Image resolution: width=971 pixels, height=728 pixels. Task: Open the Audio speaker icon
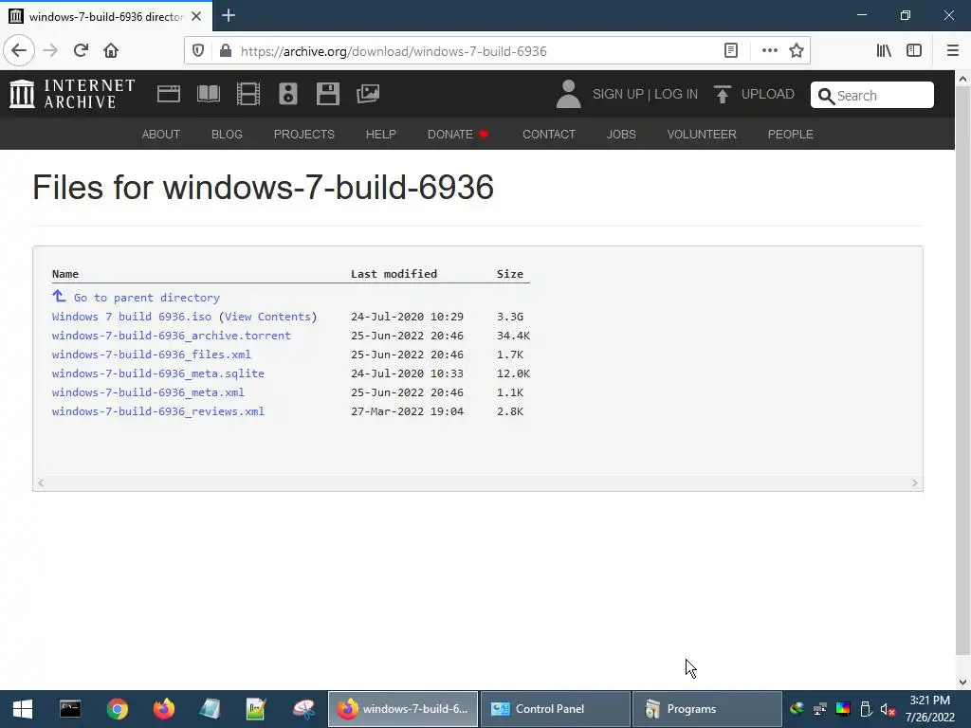point(288,94)
